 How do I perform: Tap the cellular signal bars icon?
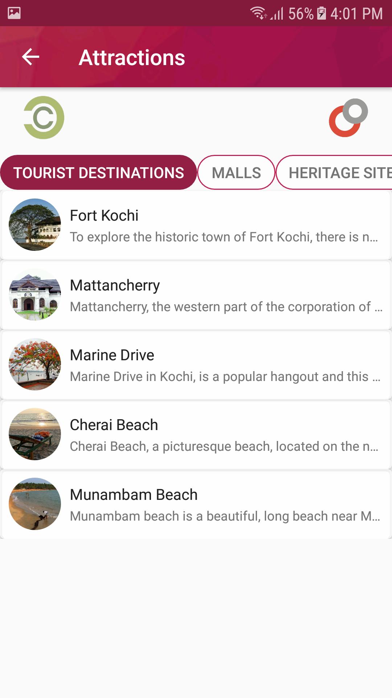[x=277, y=14]
